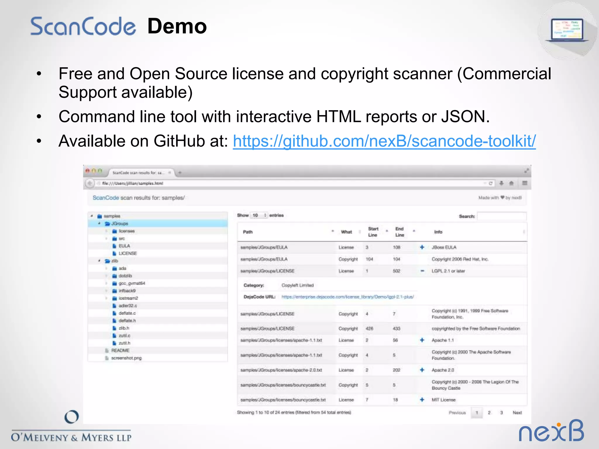Collapse the zlib folder arrow
Image resolution: width=599 pixels, height=449 pixels.
(99, 261)
